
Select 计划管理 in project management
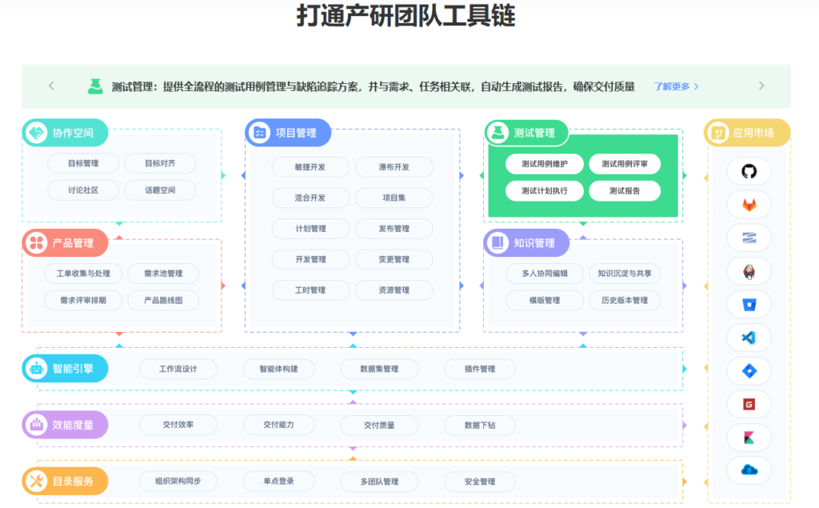pos(310,228)
